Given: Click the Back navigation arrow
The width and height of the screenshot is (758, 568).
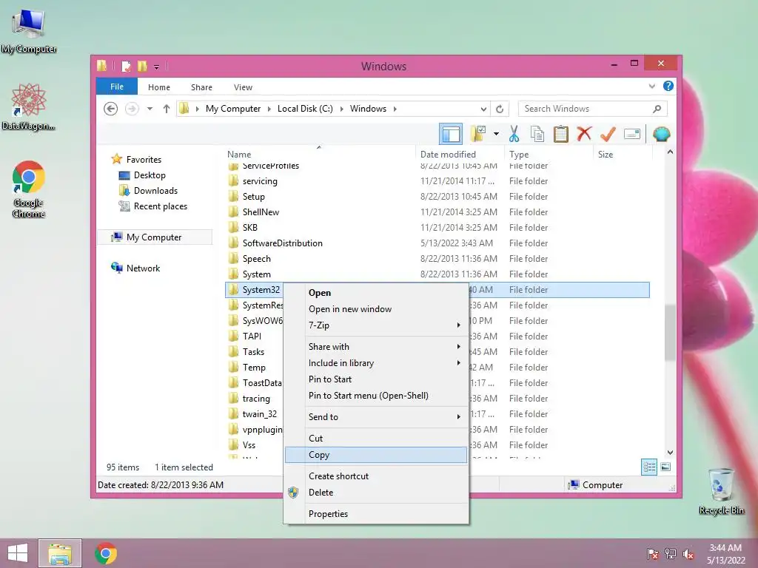Looking at the screenshot, I should click(x=111, y=109).
